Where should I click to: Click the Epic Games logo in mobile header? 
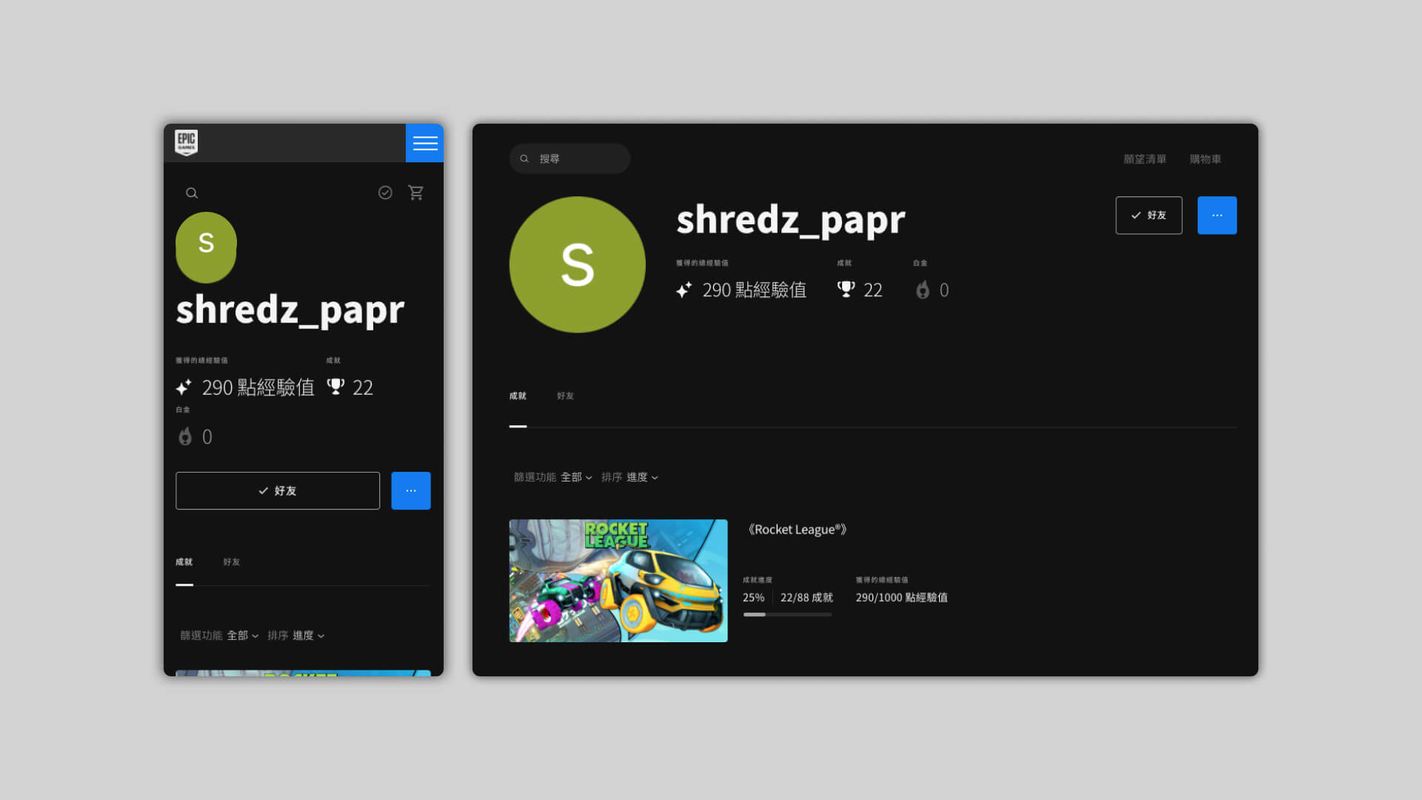[186, 142]
